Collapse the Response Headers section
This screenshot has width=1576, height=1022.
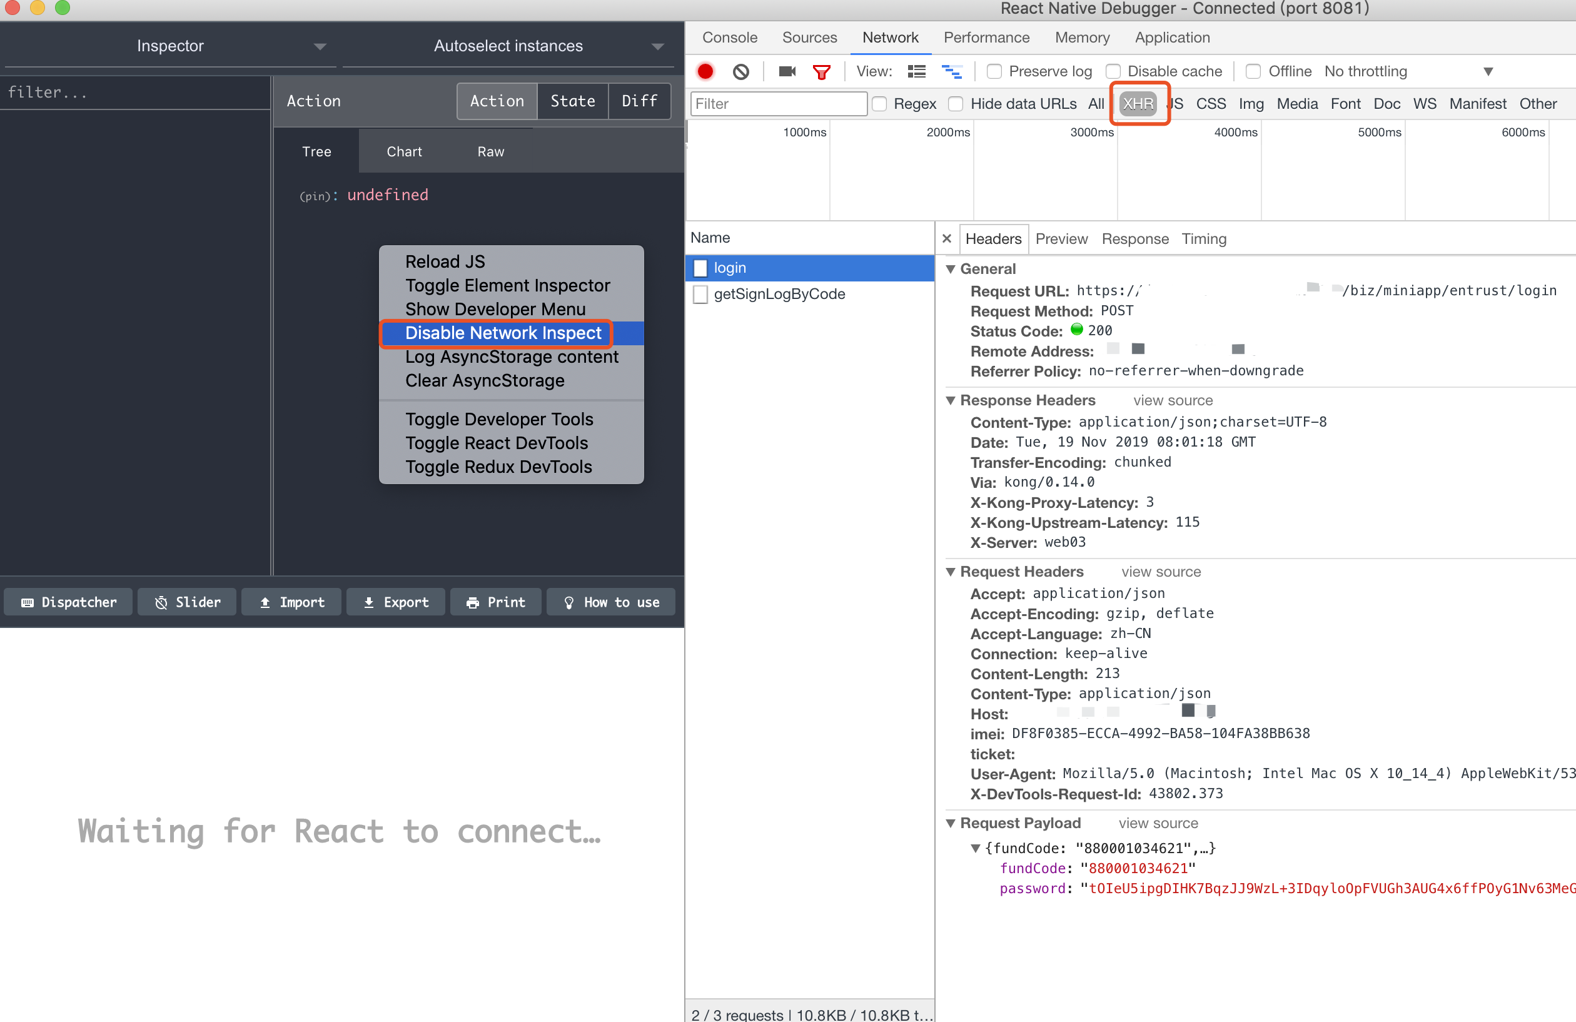click(x=952, y=400)
